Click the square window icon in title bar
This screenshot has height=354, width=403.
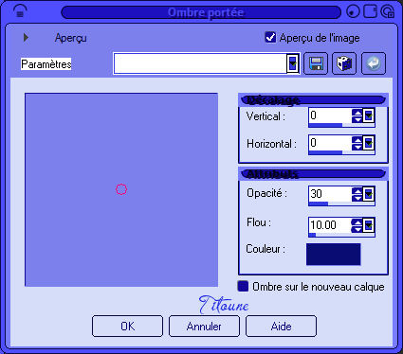click(x=371, y=11)
